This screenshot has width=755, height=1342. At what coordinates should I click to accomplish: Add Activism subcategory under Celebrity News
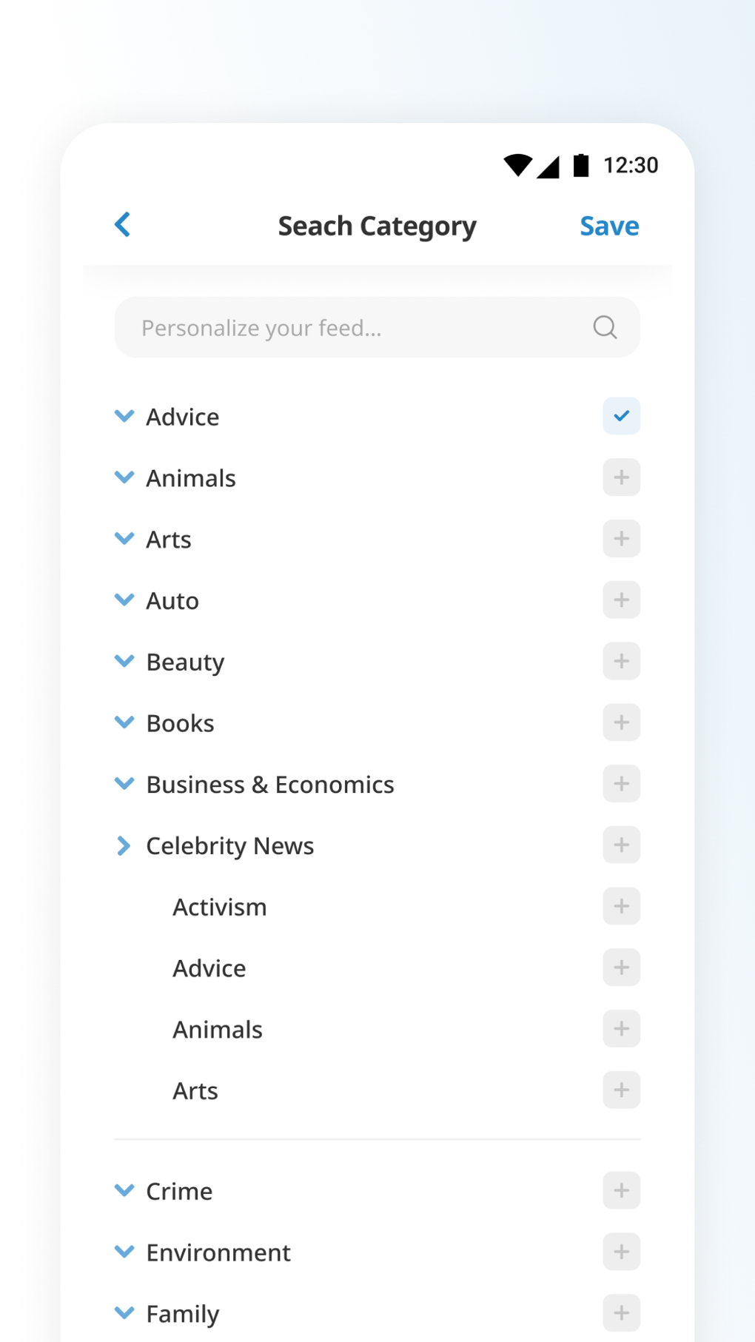coord(621,907)
